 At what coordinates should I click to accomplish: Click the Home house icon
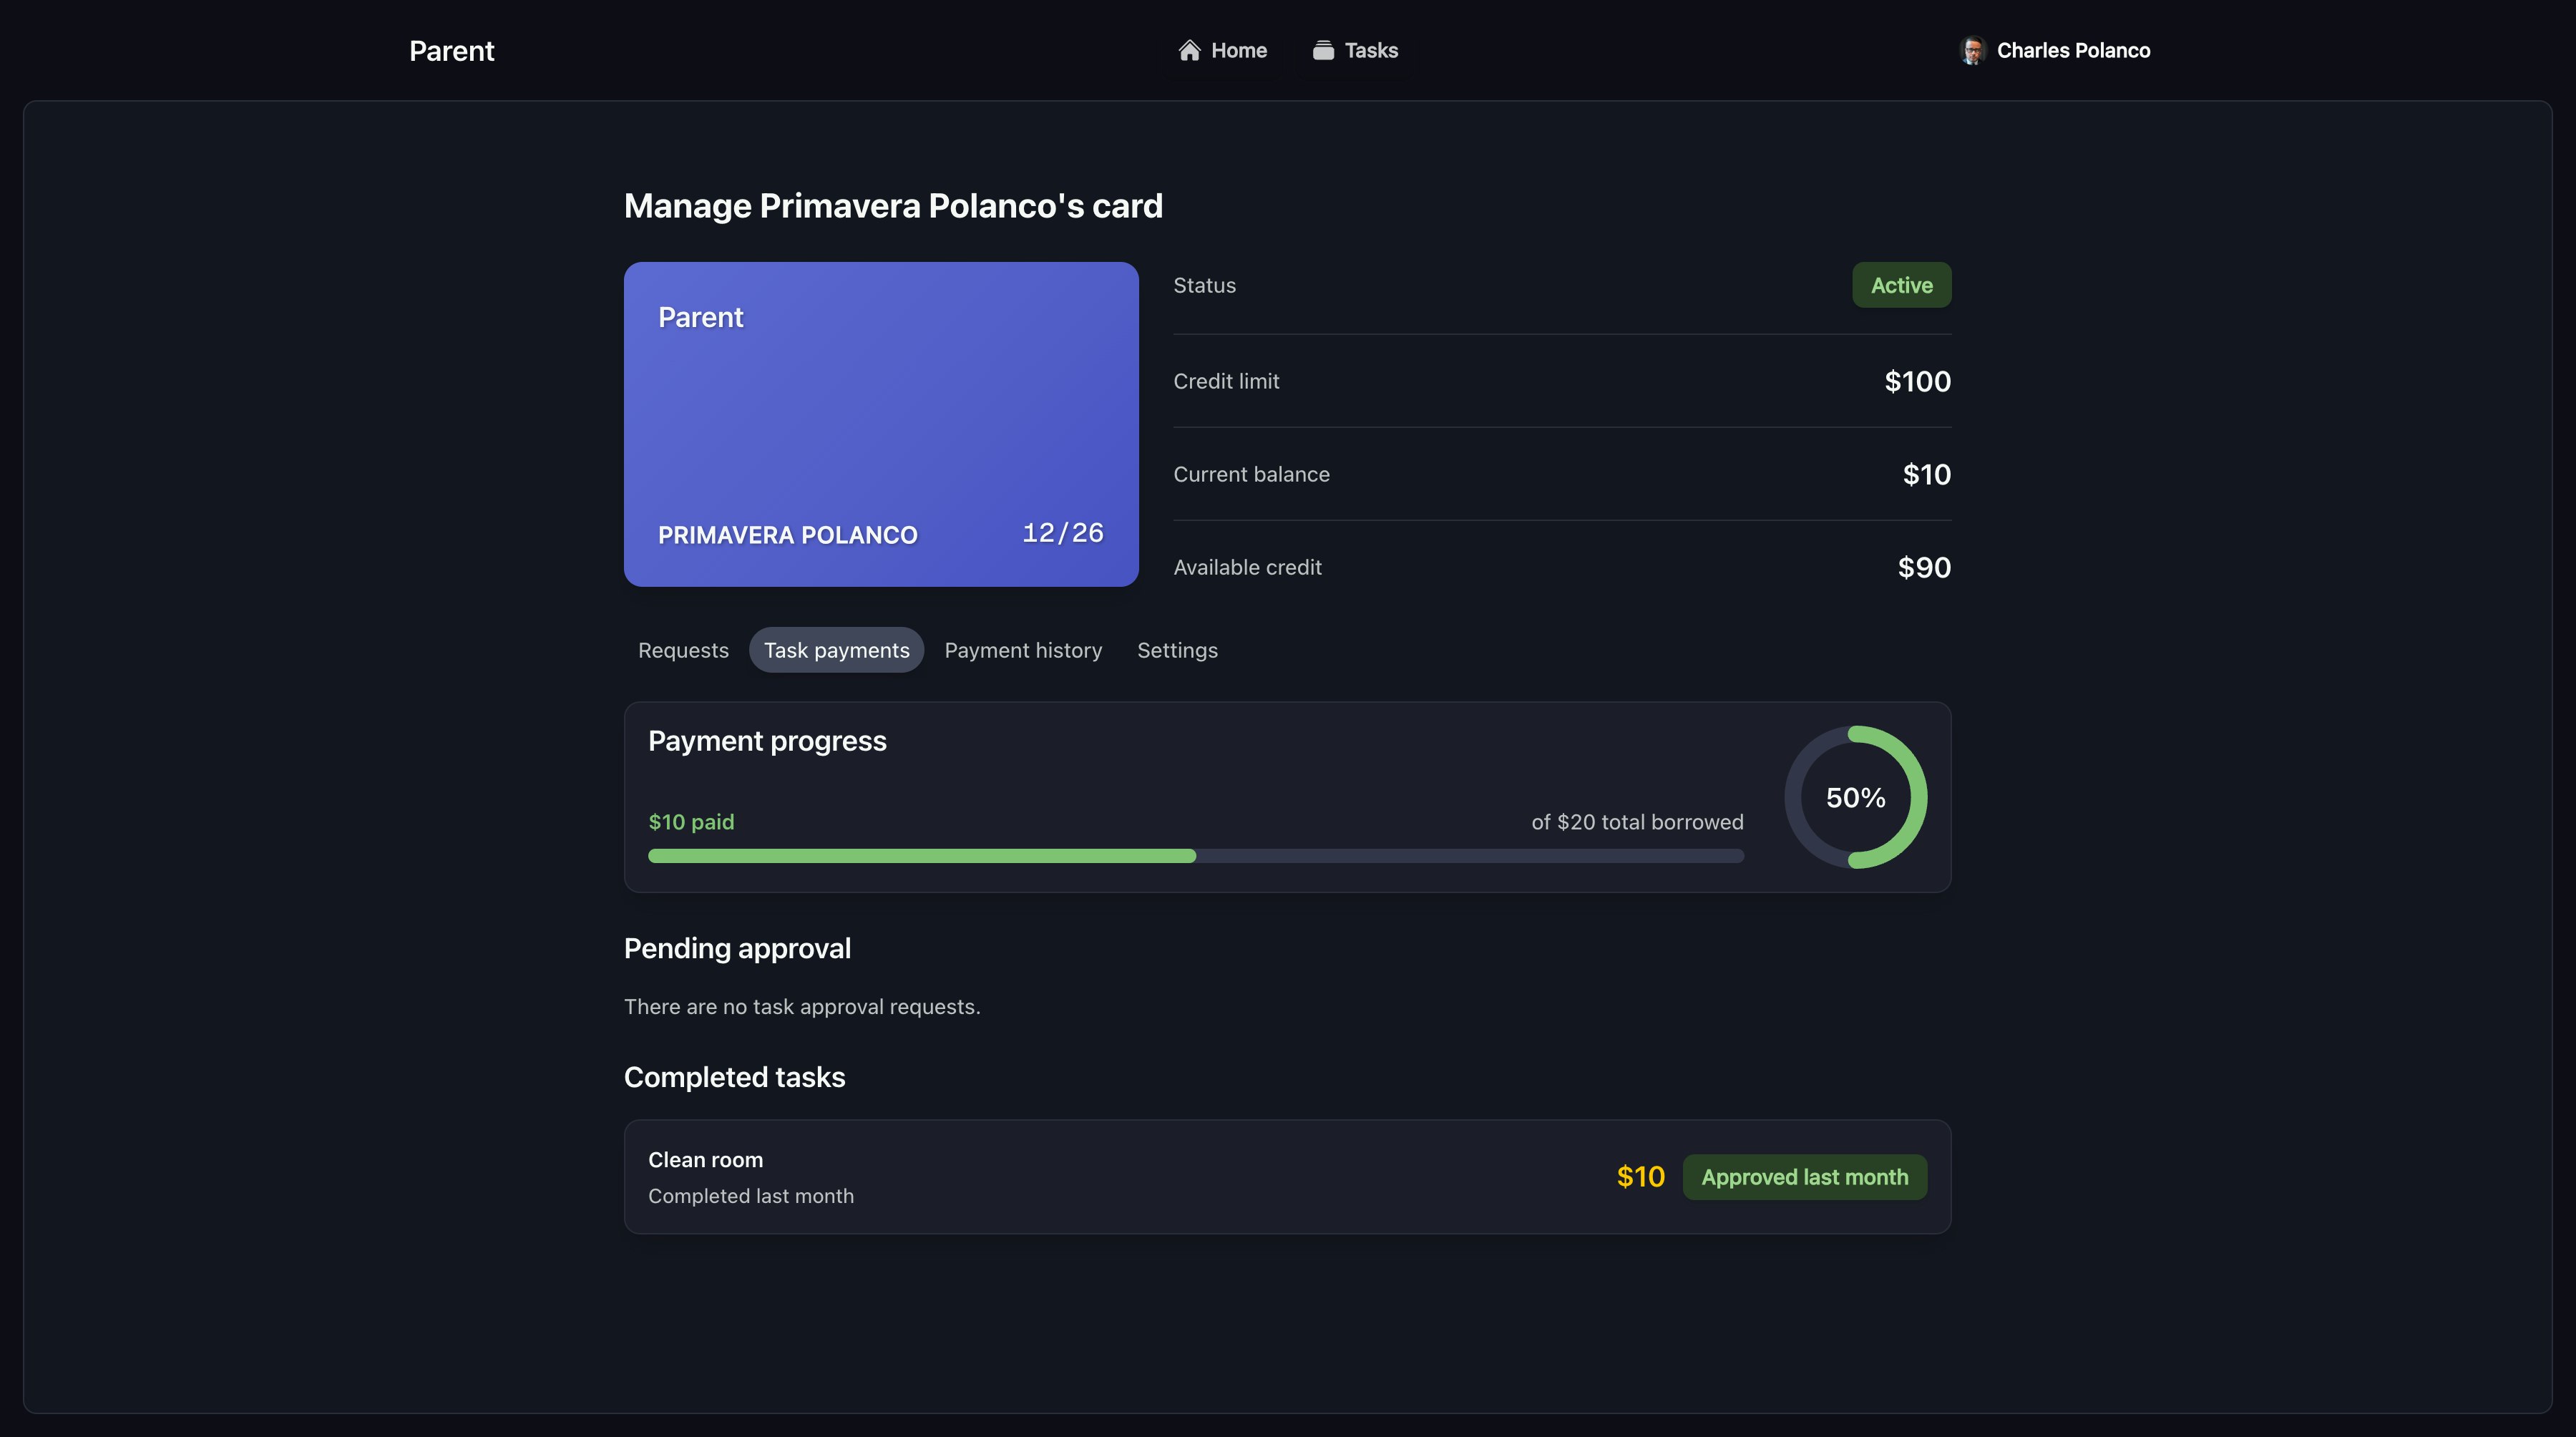tap(1189, 50)
